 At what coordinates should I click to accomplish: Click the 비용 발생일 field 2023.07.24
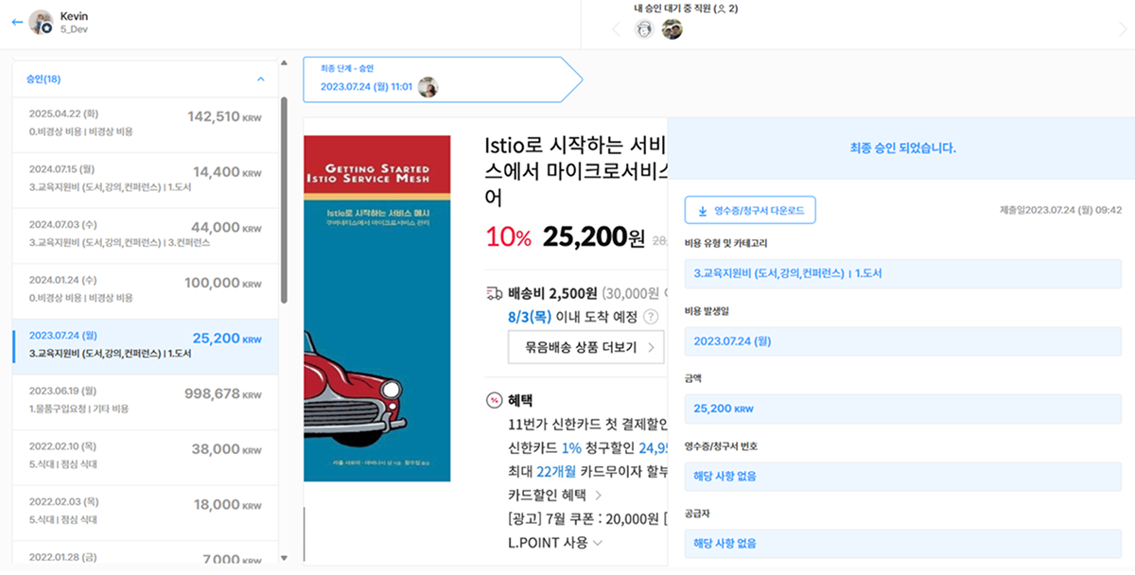(903, 341)
